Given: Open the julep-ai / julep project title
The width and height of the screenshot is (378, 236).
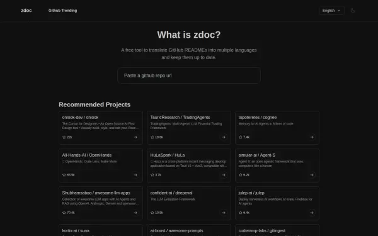Looking at the screenshot, I should click(x=251, y=193).
